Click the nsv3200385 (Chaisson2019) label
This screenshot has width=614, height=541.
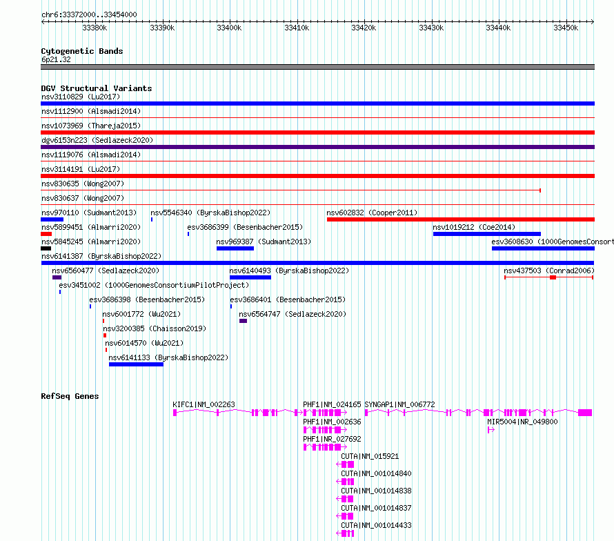pyautogui.click(x=155, y=328)
